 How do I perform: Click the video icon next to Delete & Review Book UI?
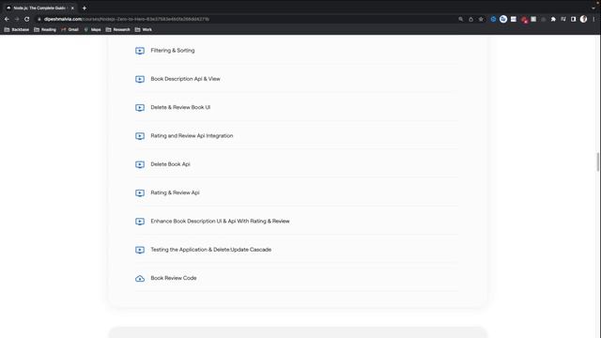pyautogui.click(x=140, y=107)
